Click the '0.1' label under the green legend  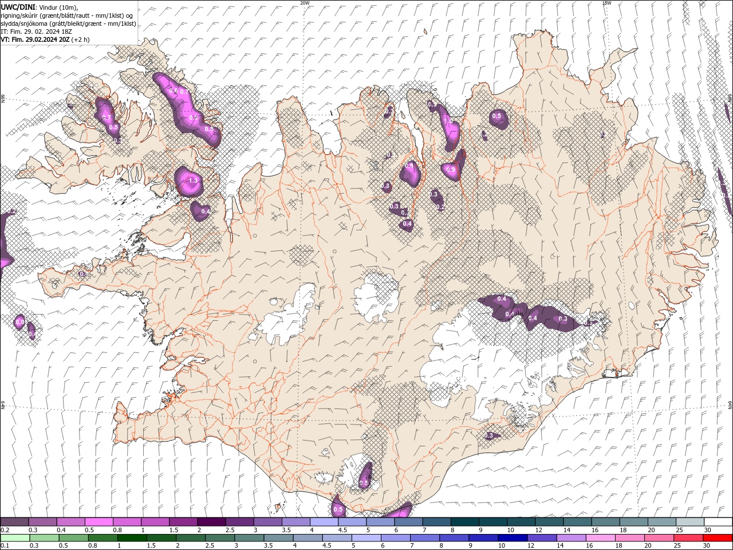[x=5, y=546]
